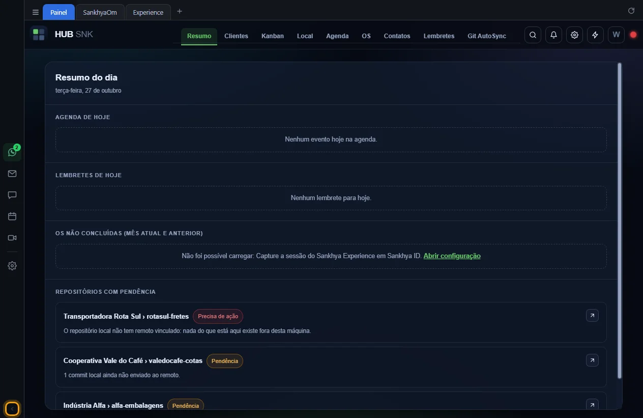Switch to the Painel tab
643x418 pixels.
59,12
